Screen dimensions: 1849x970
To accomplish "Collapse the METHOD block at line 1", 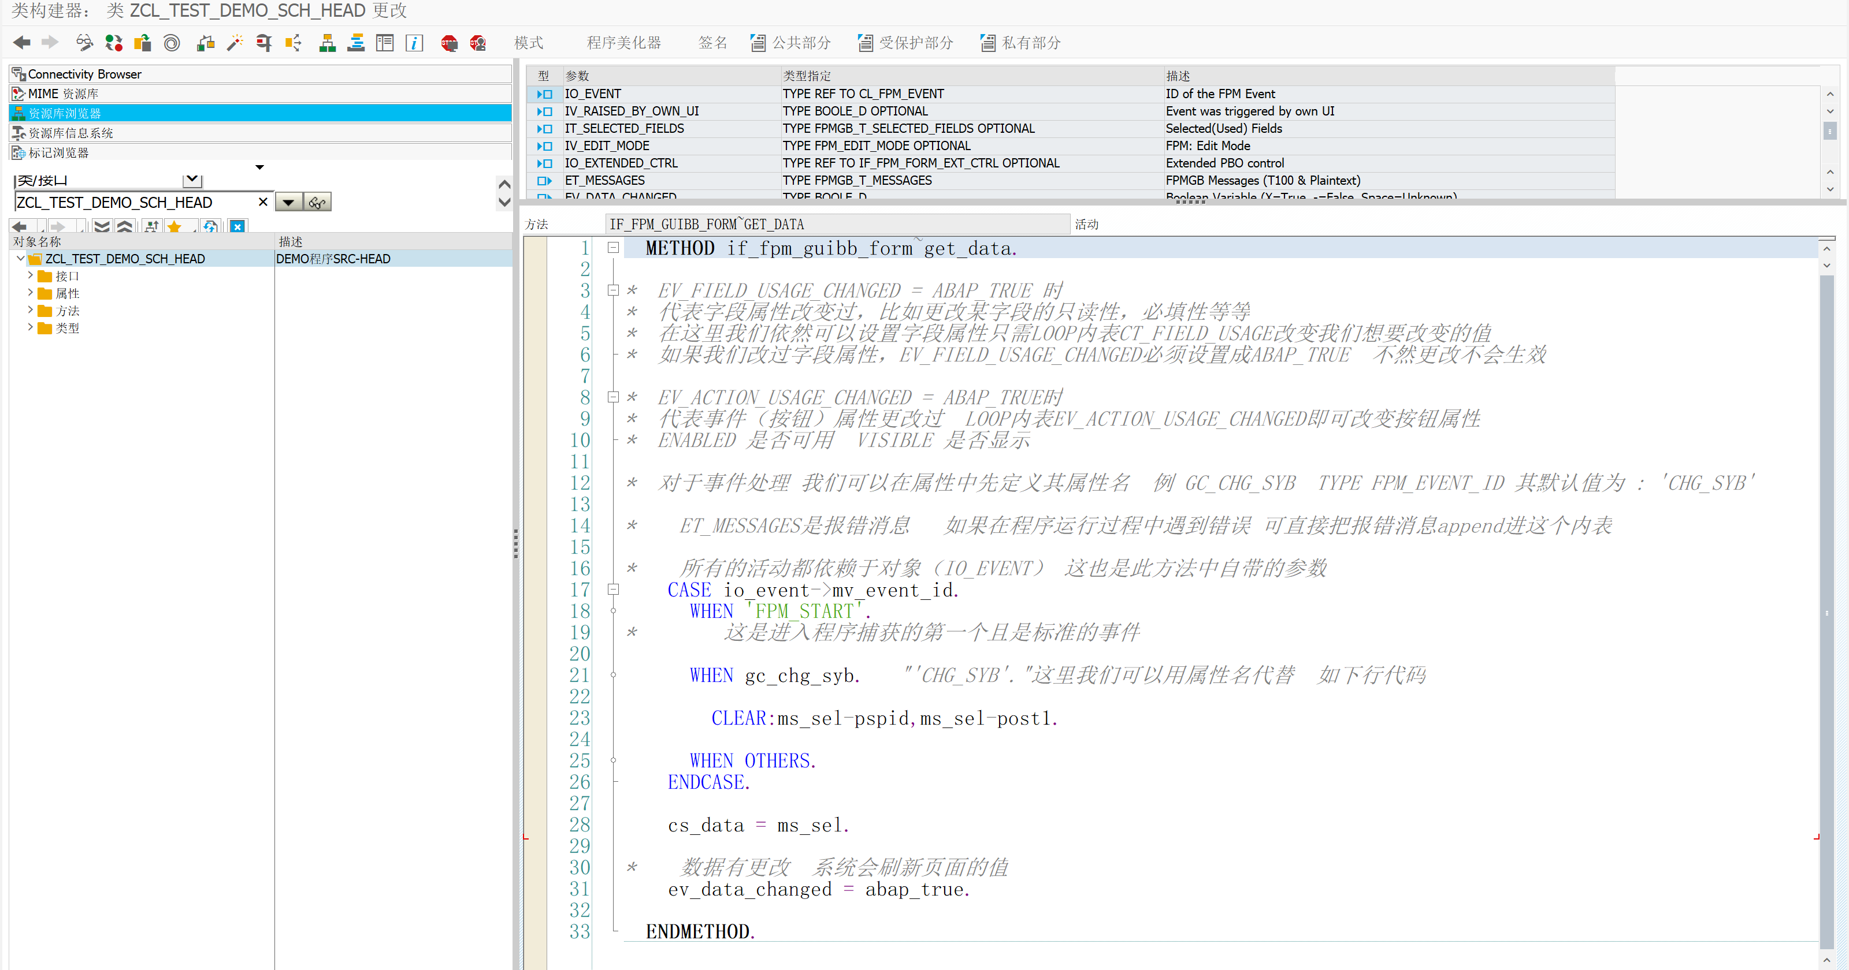I will (613, 248).
